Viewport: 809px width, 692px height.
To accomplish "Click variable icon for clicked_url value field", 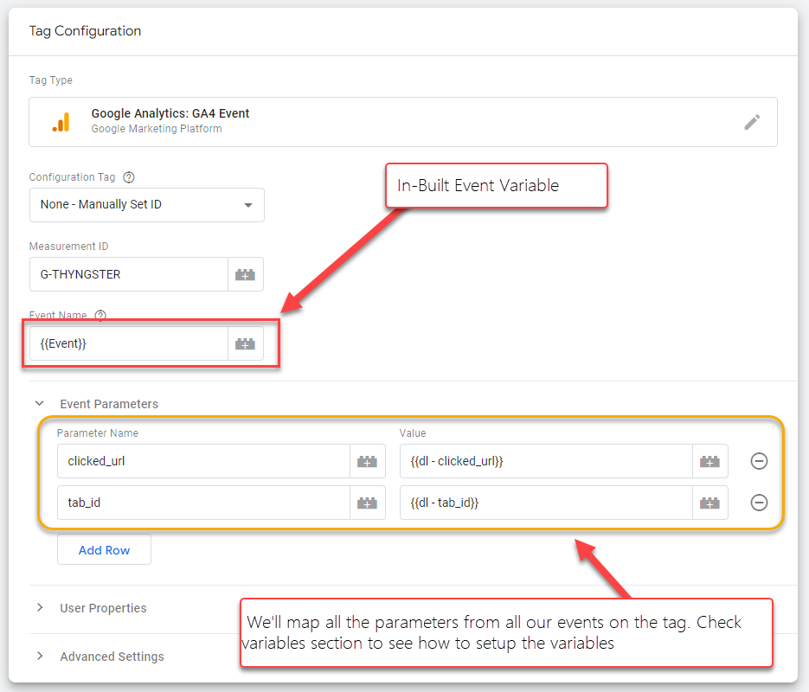I will point(709,461).
